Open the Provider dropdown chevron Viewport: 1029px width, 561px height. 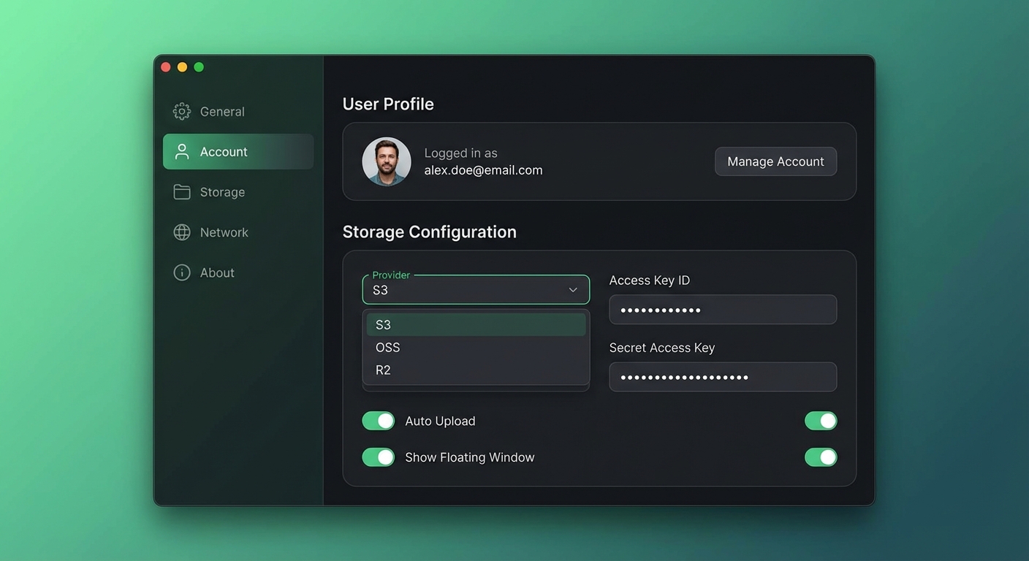tap(573, 289)
